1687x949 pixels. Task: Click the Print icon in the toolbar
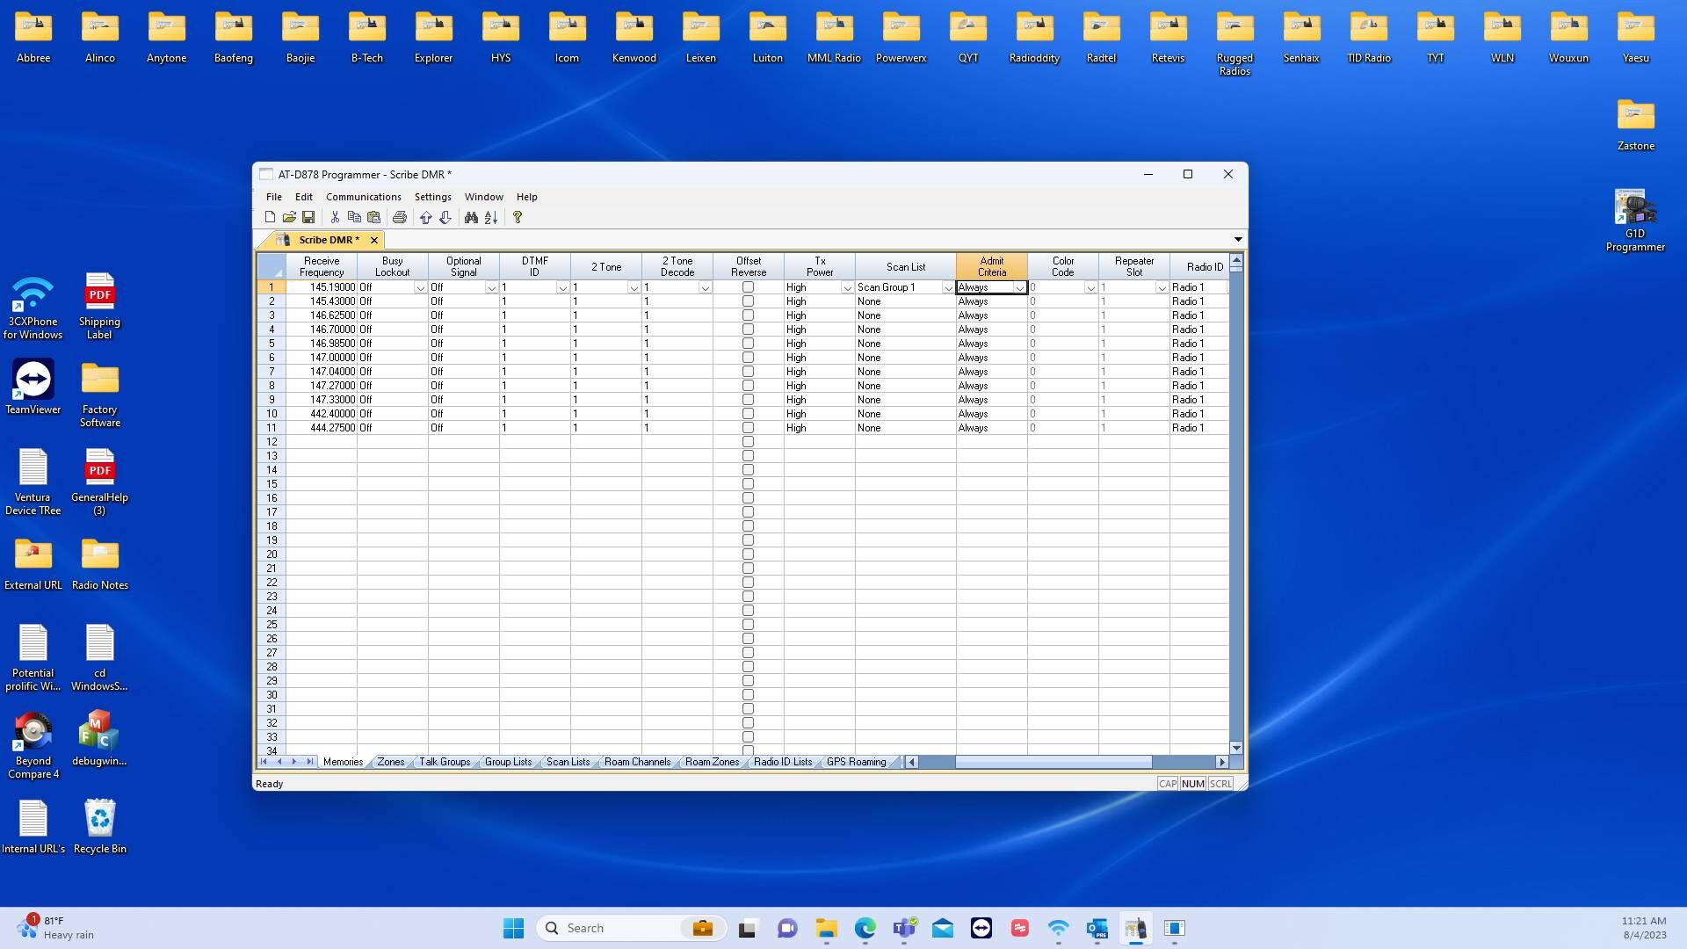[400, 217]
